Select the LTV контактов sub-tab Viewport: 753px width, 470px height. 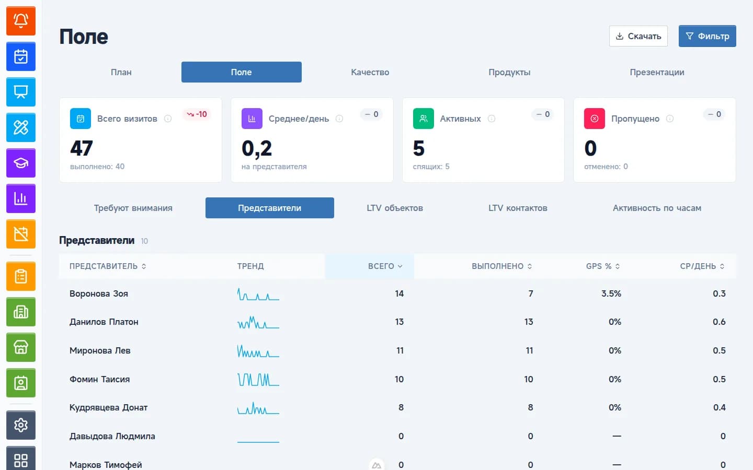click(518, 208)
